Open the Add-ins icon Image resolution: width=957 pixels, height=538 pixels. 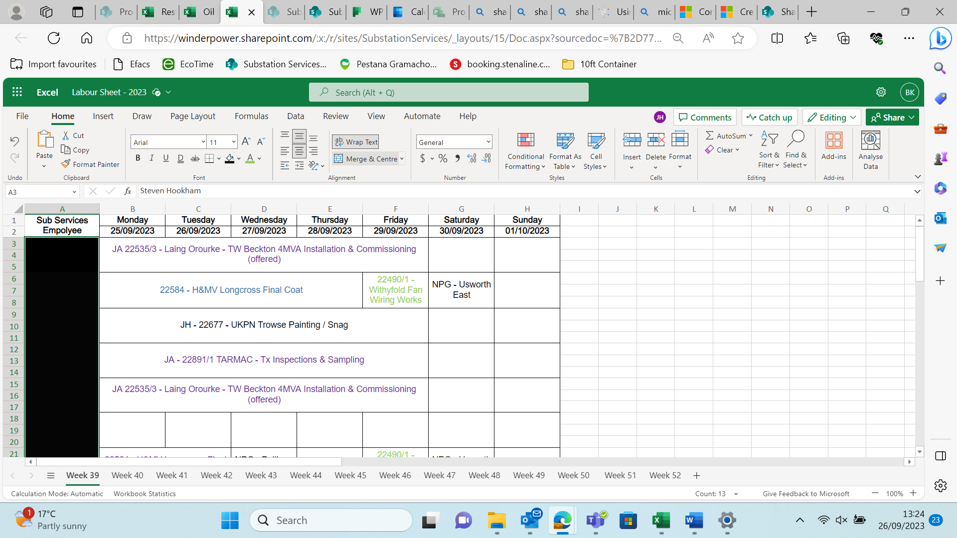coord(834,140)
